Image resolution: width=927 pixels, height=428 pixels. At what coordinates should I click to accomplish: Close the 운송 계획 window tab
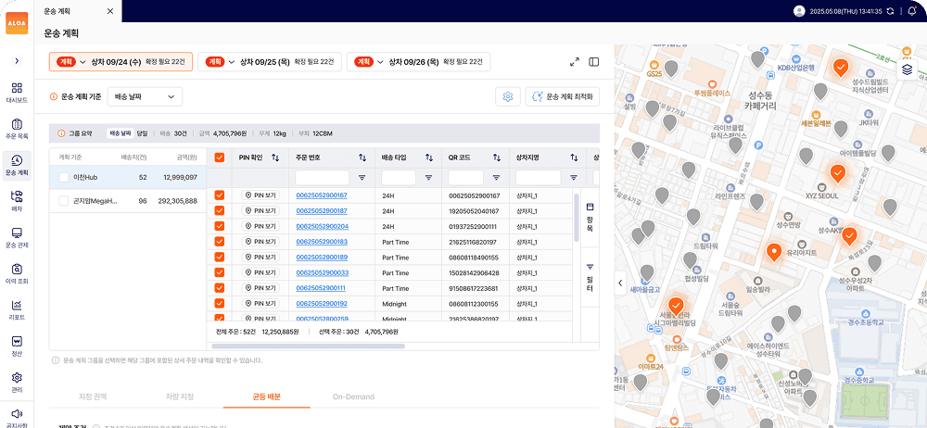point(110,11)
